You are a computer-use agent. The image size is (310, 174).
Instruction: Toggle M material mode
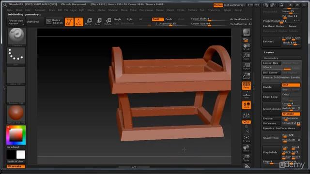[140, 19]
